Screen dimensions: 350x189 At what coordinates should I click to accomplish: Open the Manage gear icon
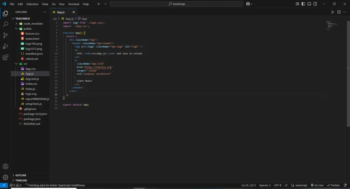[x=5, y=177]
